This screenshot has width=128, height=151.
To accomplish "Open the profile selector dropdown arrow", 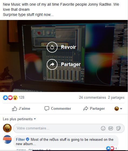I will pyautogui.click(x=121, y=109).
